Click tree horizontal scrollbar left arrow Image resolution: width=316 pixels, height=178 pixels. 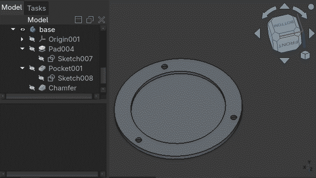[3, 96]
